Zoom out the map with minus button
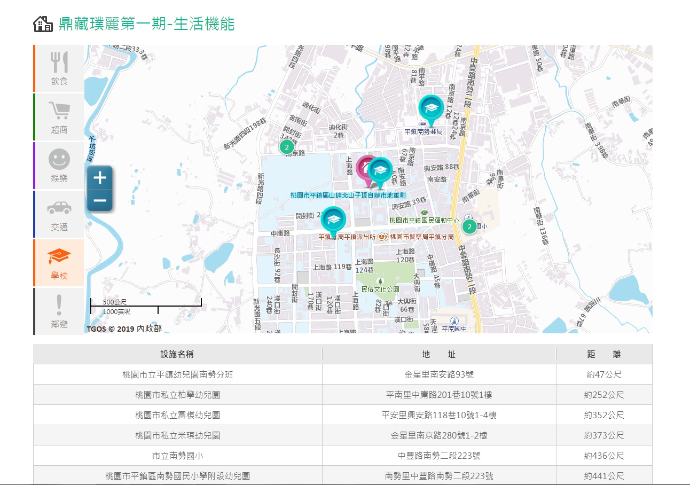Image resolution: width=690 pixels, height=485 pixels. [x=100, y=201]
